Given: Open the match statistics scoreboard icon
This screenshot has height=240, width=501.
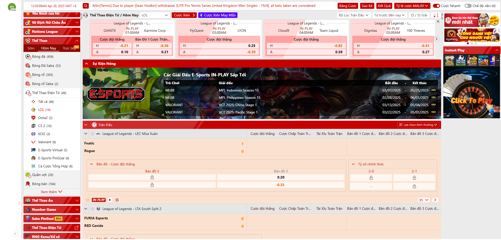Looking at the screenshot, I should [117, 200].
